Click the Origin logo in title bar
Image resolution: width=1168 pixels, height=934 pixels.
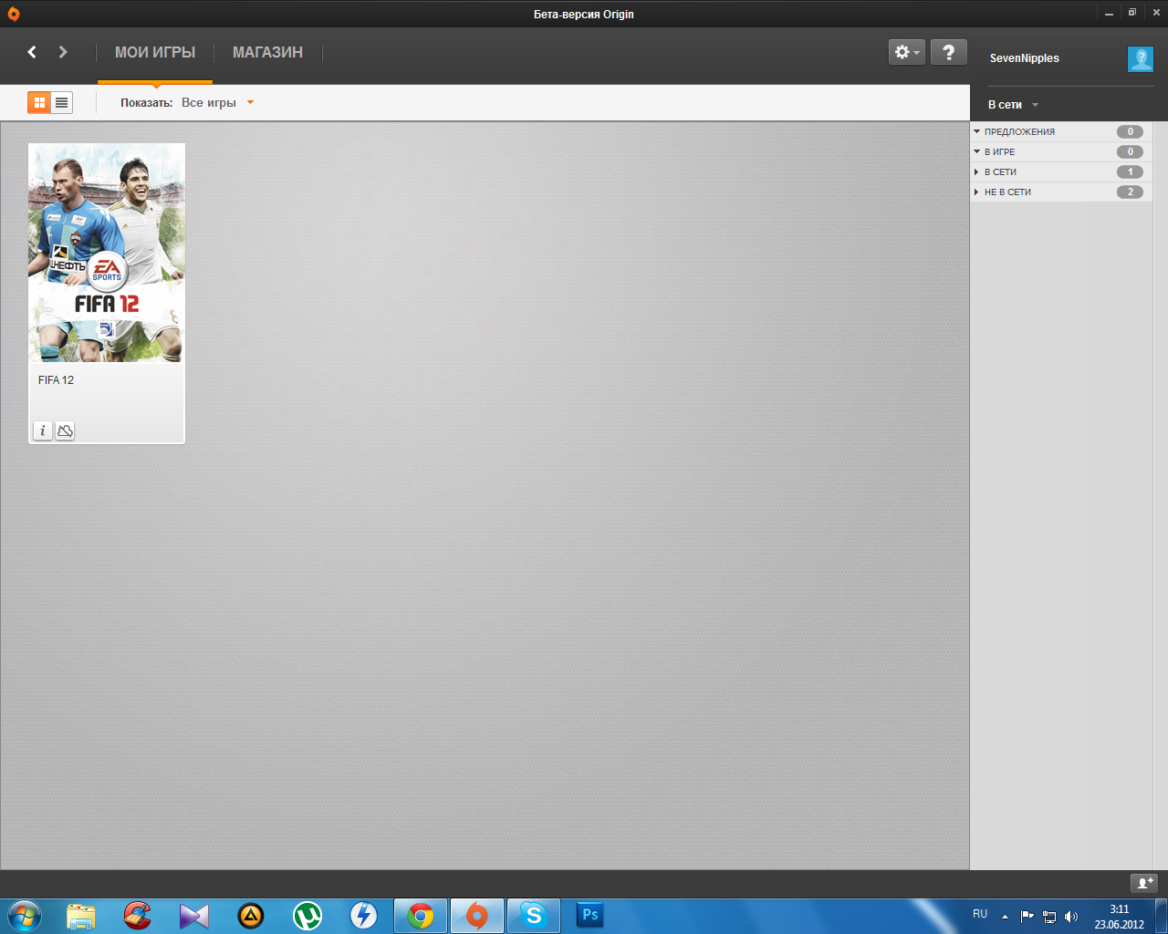13,14
